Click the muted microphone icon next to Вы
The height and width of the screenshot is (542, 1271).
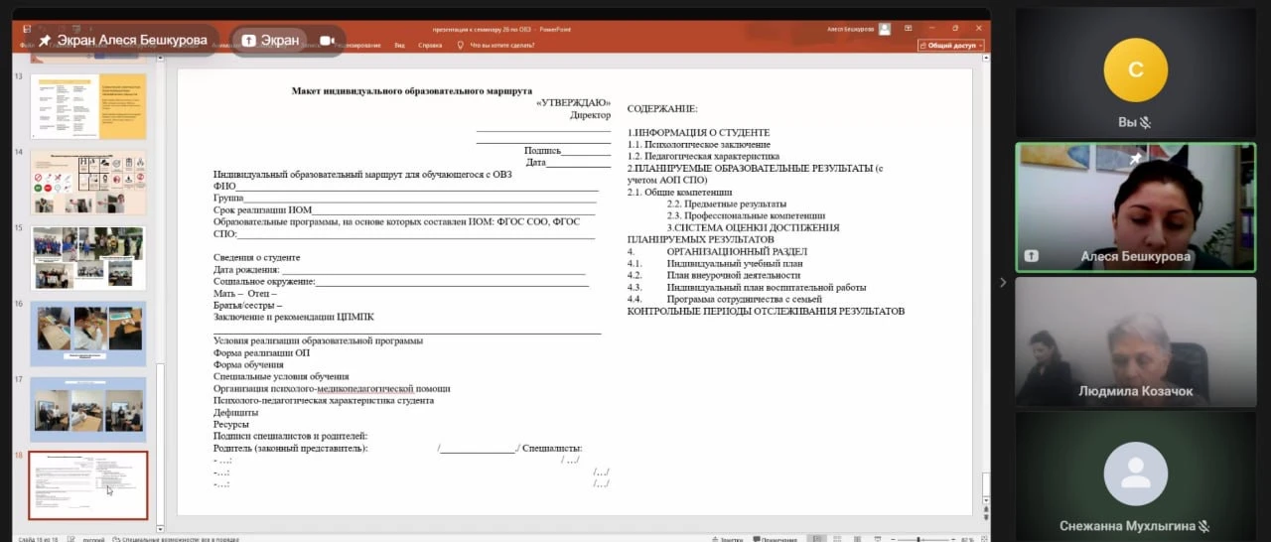click(x=1145, y=123)
